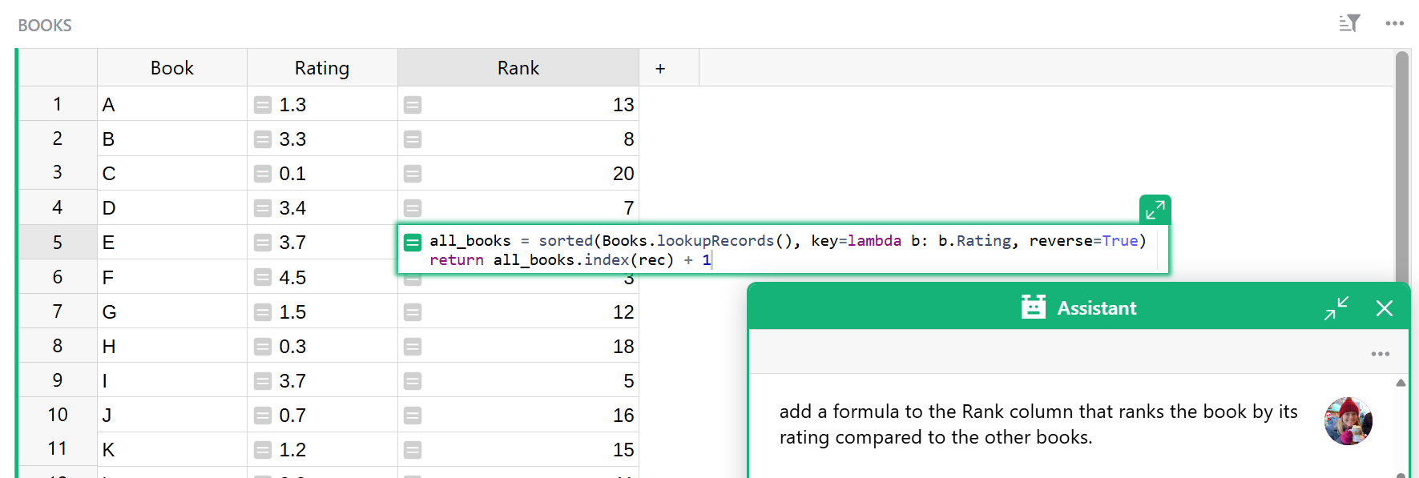The image size is (1419, 478).
Task: Click the user avatar in Assistant chat
Action: (x=1348, y=421)
